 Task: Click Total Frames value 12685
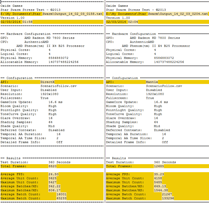point(159,166)
